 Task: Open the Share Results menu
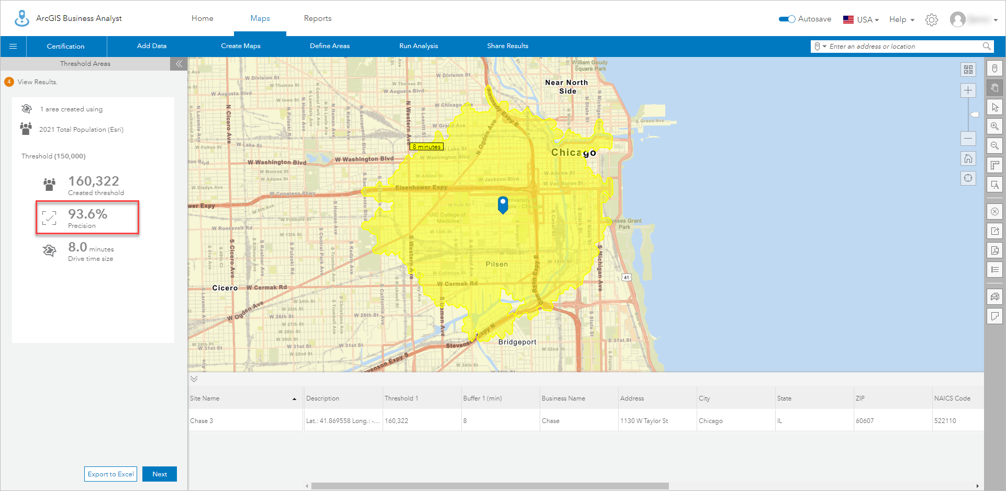click(x=508, y=46)
